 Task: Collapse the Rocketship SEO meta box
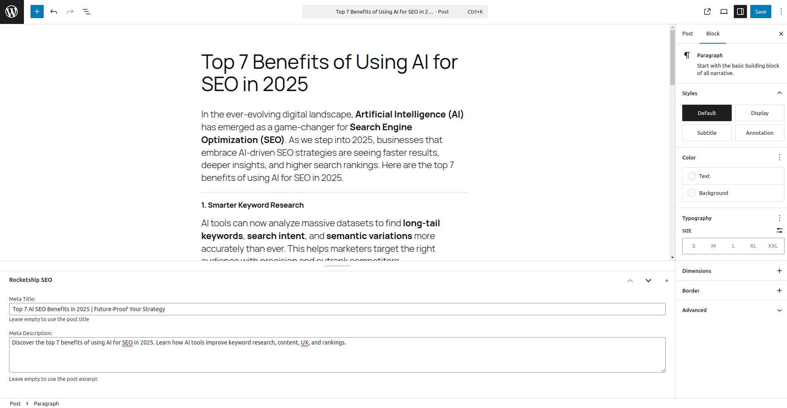667,280
